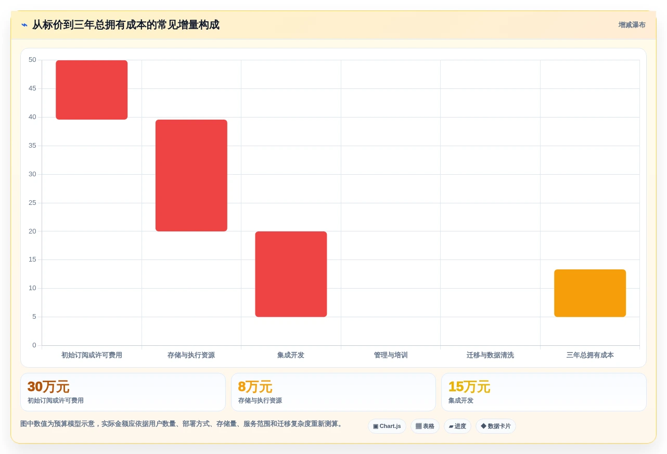Click the lightning icon beside the chart title

24,25
